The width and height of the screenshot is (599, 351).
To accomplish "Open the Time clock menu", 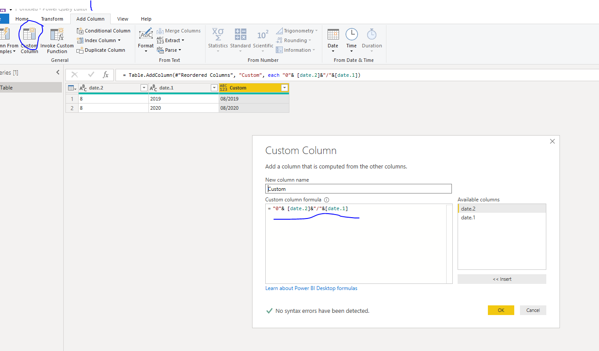I will (351, 40).
